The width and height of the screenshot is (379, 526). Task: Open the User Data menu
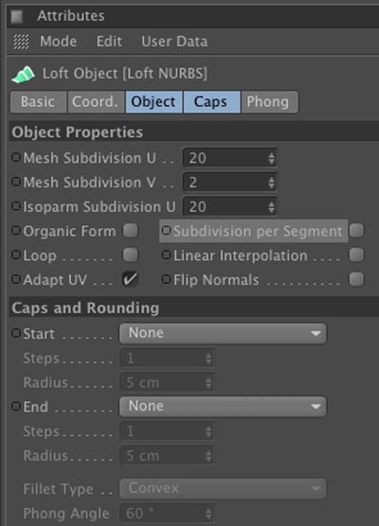[174, 42]
